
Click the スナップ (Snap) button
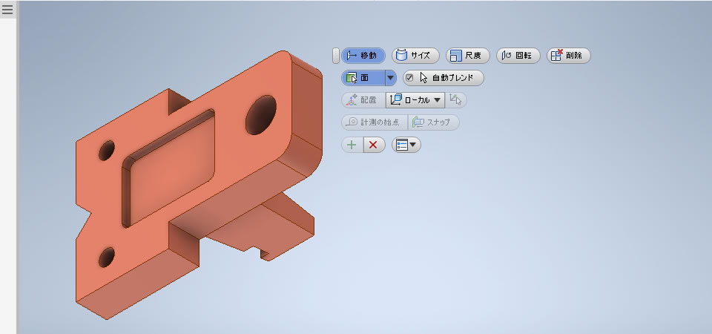(434, 122)
